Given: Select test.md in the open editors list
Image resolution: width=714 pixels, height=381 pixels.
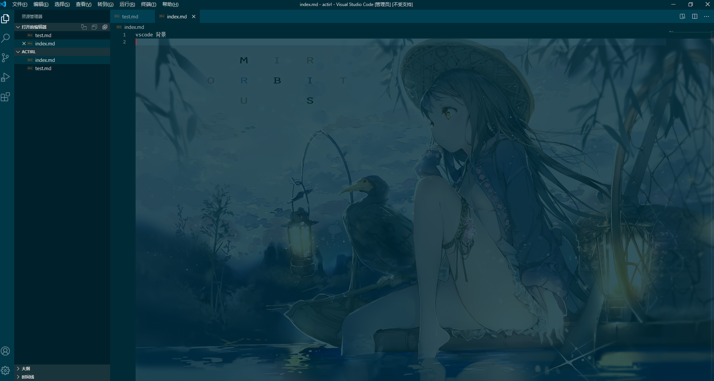Looking at the screenshot, I should [x=62, y=35].
